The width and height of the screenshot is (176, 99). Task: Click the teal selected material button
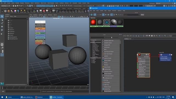tap(40, 38)
